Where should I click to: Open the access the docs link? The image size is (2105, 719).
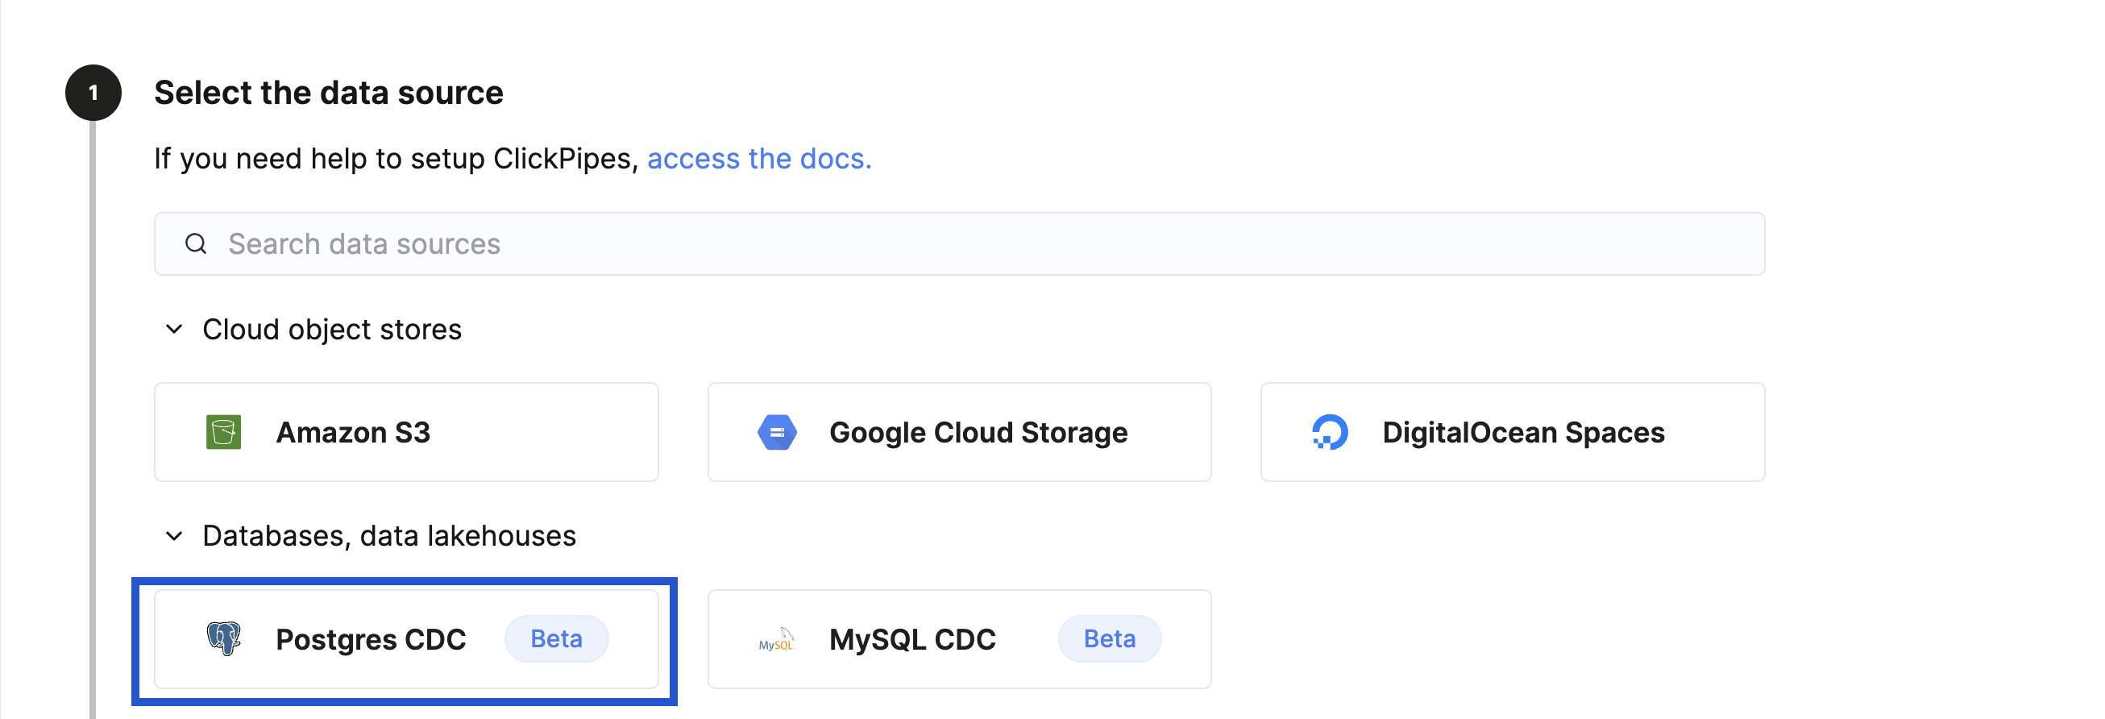[759, 159]
